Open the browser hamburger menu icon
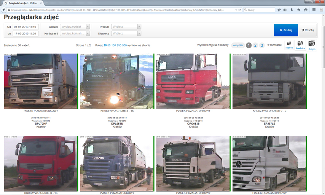The width and height of the screenshot is (325, 195). point(314,10)
